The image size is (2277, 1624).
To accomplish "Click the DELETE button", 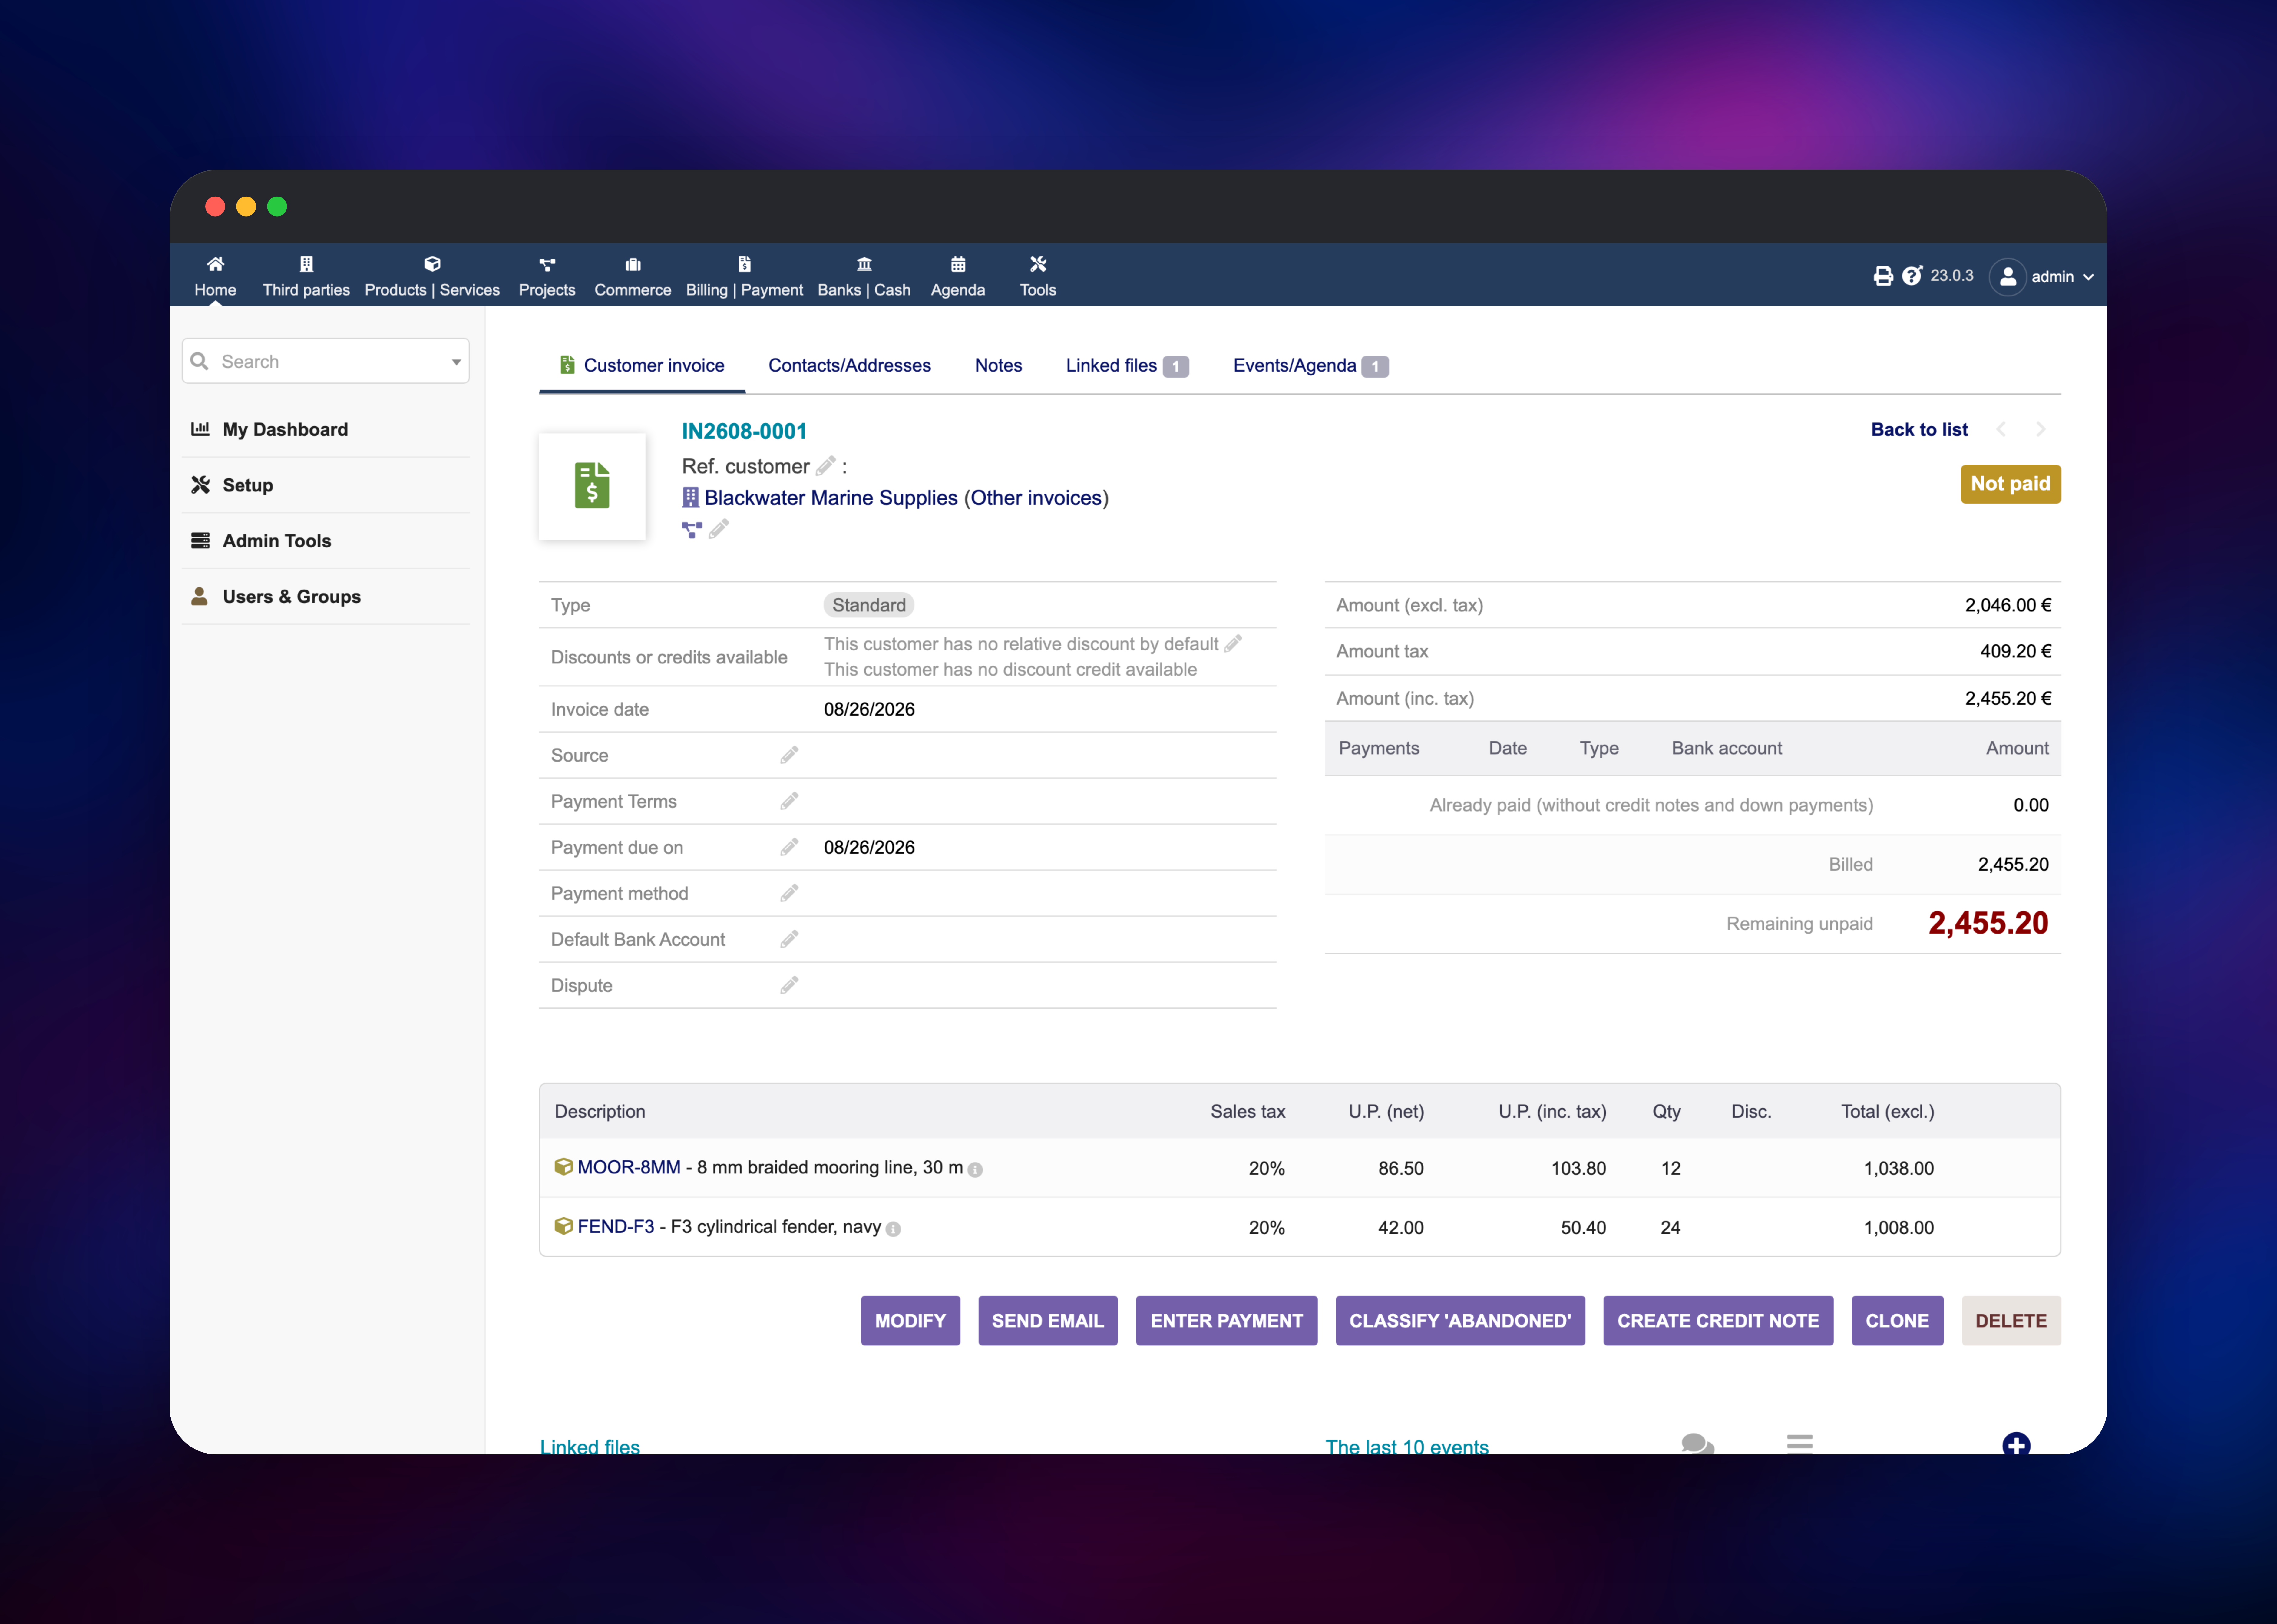I will [x=2011, y=1321].
